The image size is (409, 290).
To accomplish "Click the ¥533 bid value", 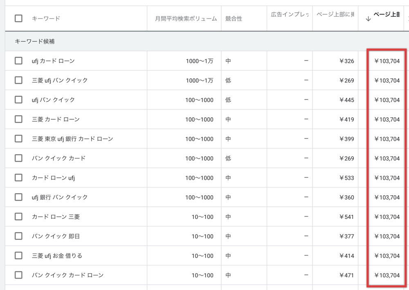I will (347, 178).
